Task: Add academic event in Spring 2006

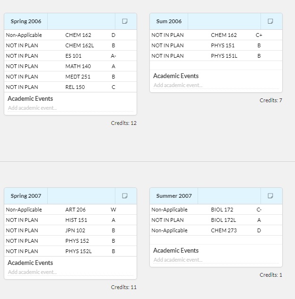Action: (x=32, y=108)
